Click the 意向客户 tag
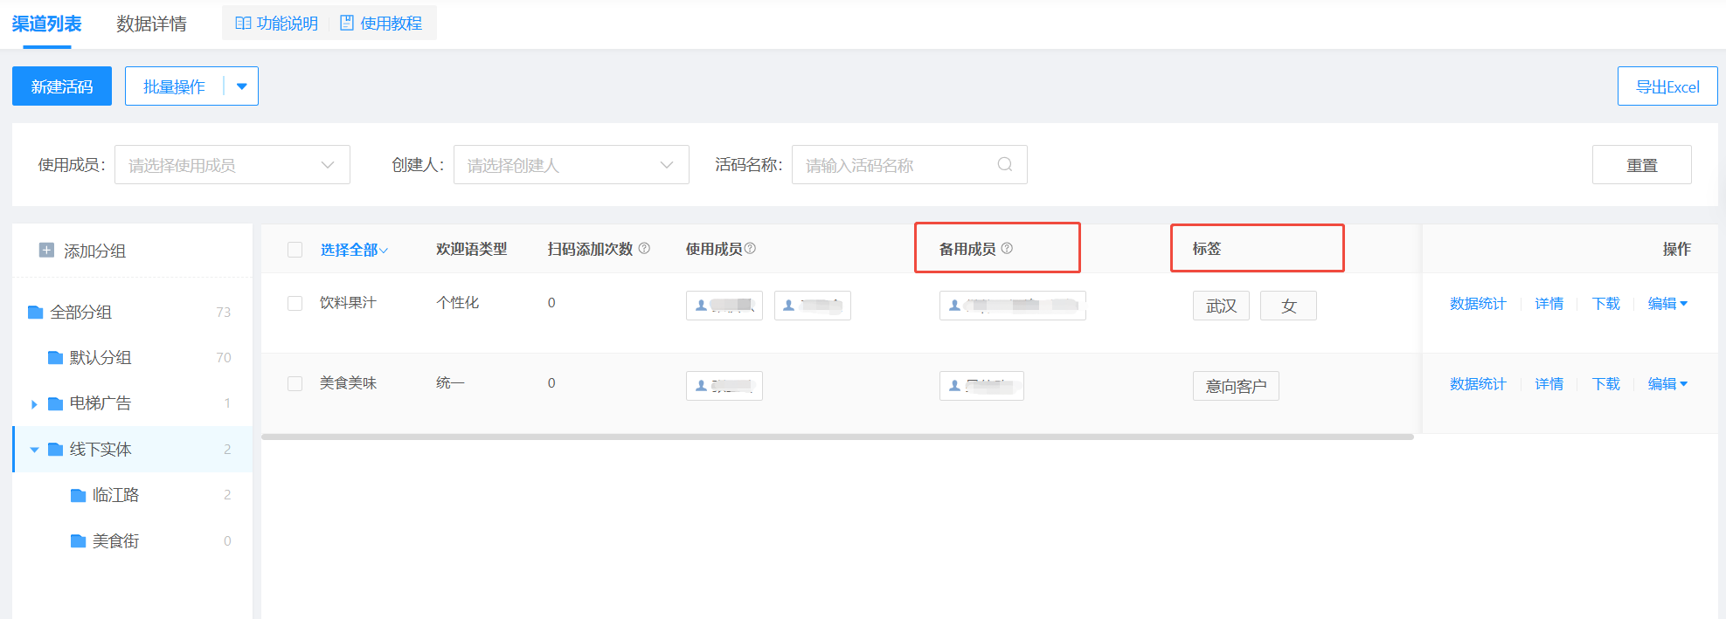This screenshot has width=1726, height=619. tap(1236, 386)
